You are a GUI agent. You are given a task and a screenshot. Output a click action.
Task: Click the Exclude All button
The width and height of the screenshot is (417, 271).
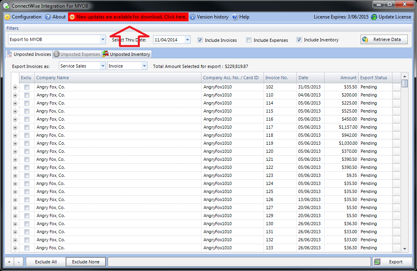(46, 262)
